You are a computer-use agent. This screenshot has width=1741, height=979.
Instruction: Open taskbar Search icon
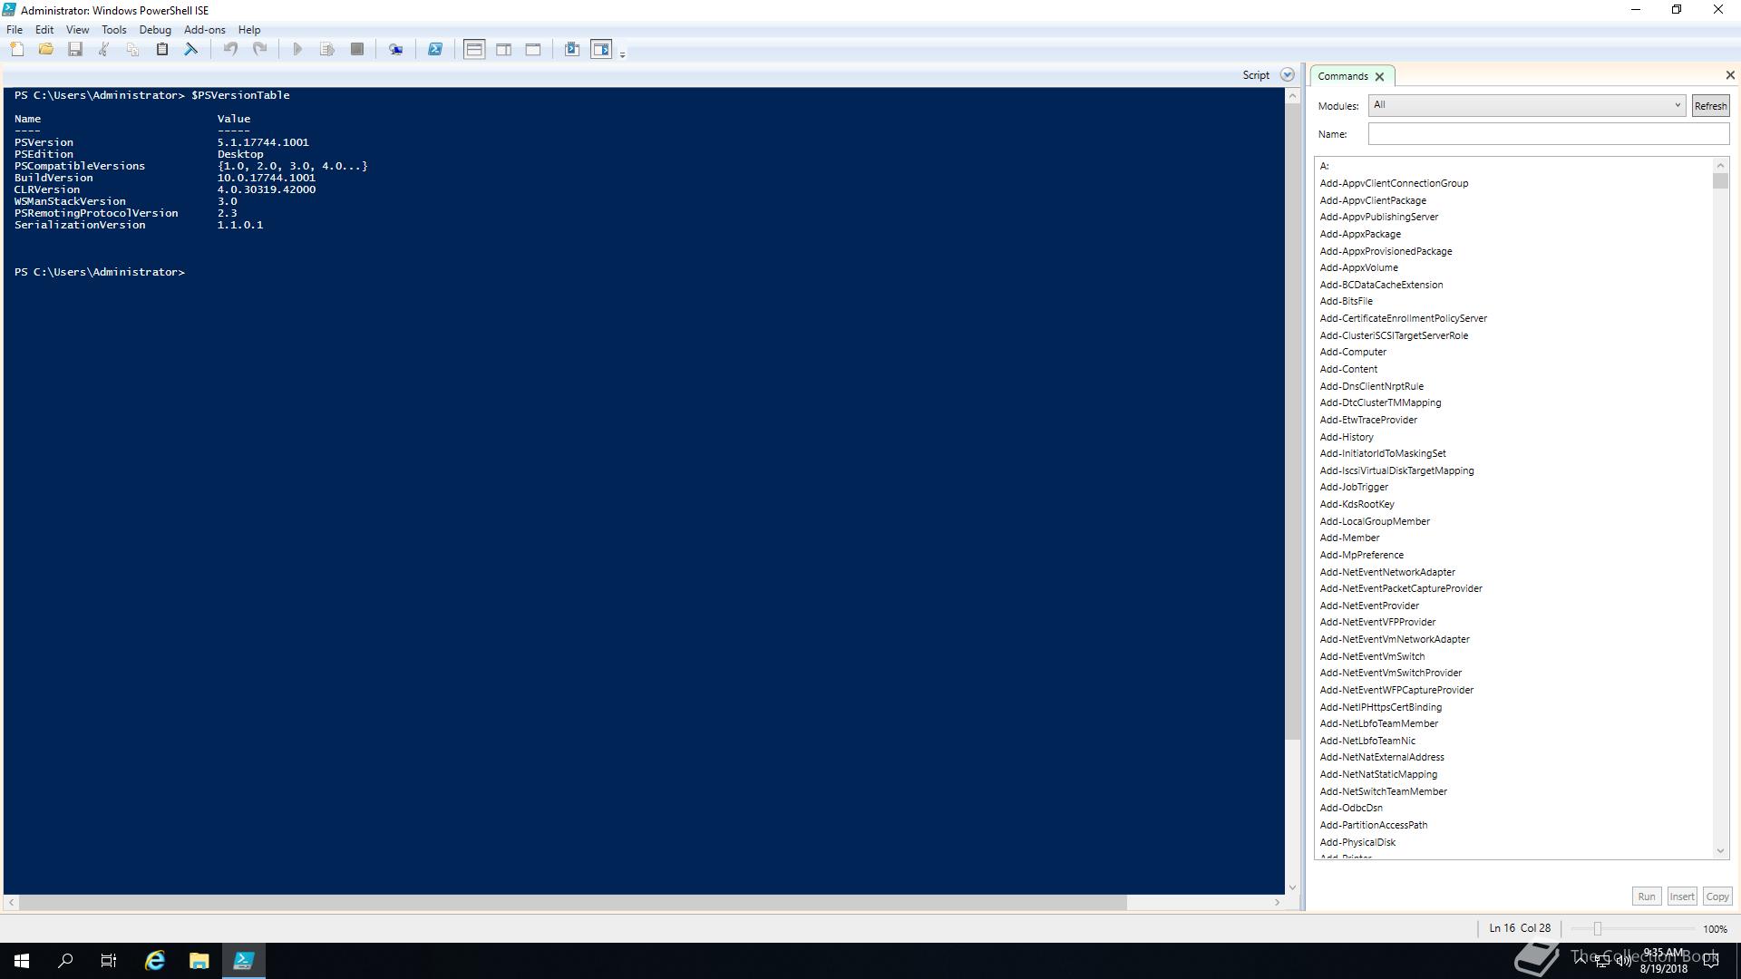click(65, 961)
